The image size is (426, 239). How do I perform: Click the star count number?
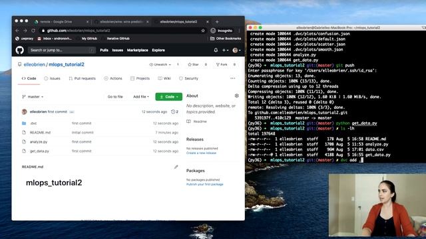click(x=206, y=64)
